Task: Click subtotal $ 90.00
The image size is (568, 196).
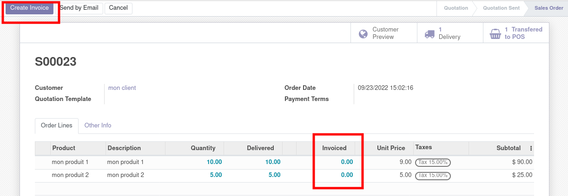Action: coord(522,162)
